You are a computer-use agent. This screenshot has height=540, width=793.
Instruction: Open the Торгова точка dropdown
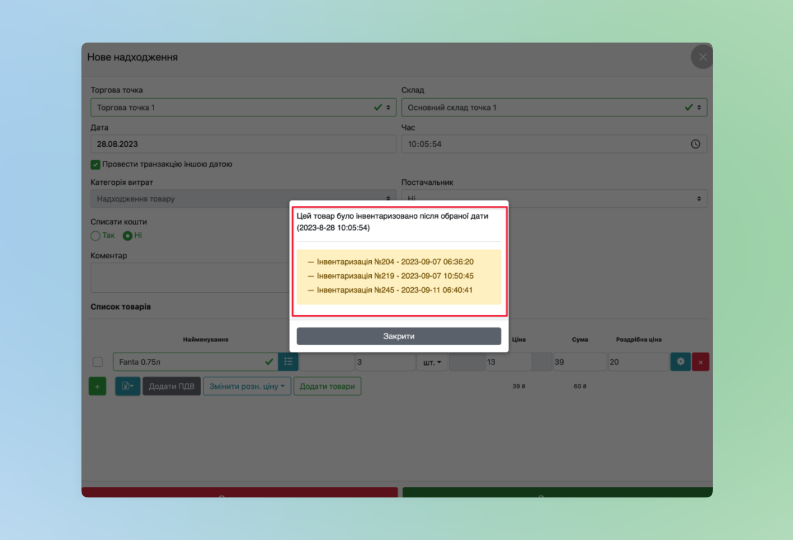tap(243, 107)
